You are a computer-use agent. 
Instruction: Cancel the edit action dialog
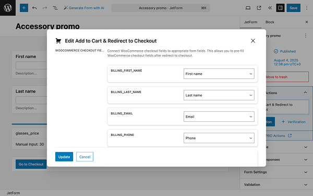(x=85, y=157)
